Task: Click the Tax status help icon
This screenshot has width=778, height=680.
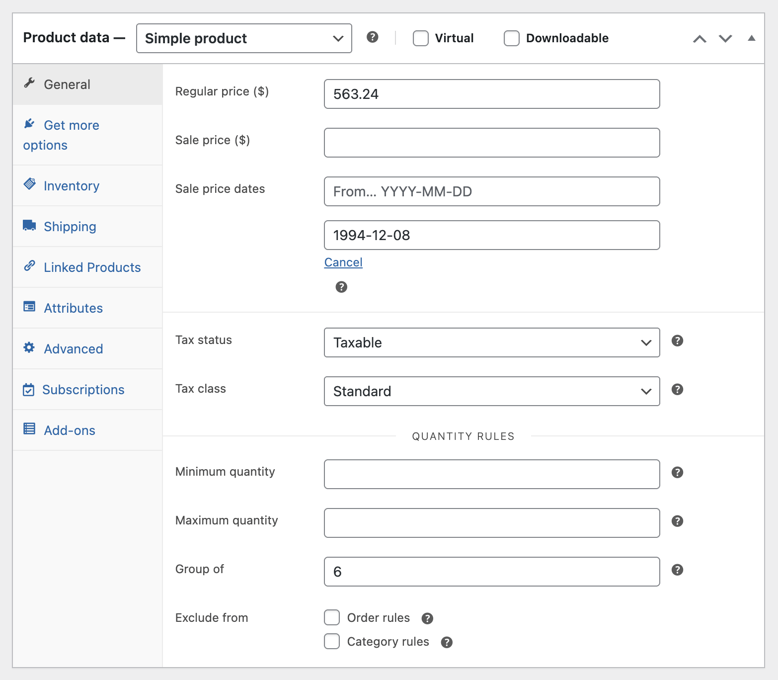Action: [x=677, y=341]
